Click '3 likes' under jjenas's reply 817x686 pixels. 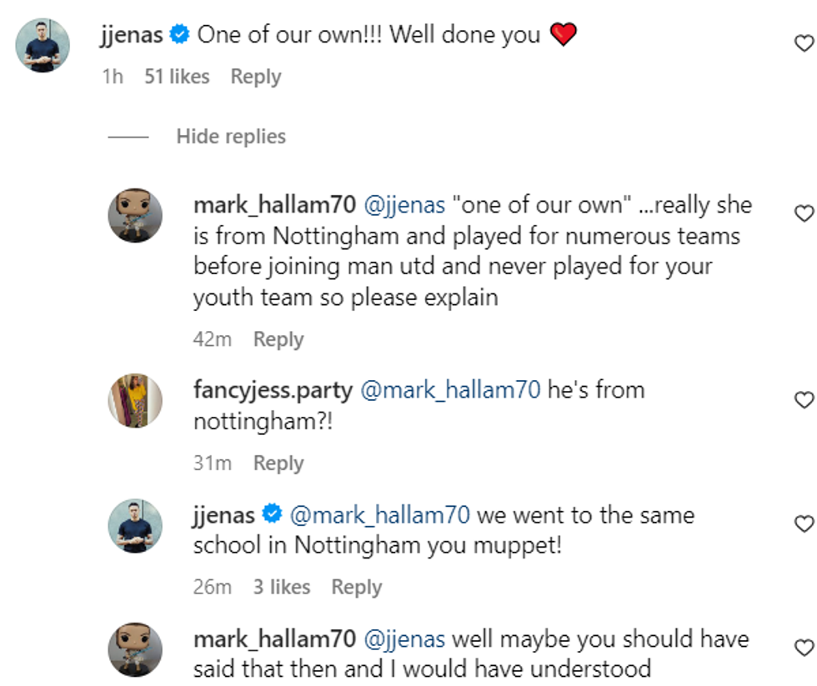tap(283, 587)
